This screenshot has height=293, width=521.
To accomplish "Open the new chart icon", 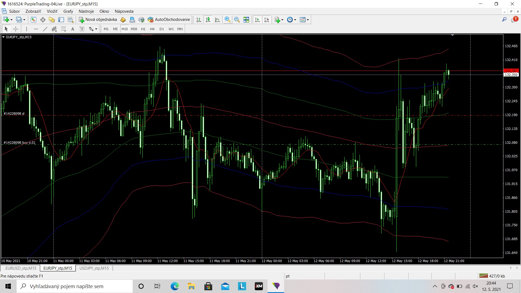I will 6,20.
